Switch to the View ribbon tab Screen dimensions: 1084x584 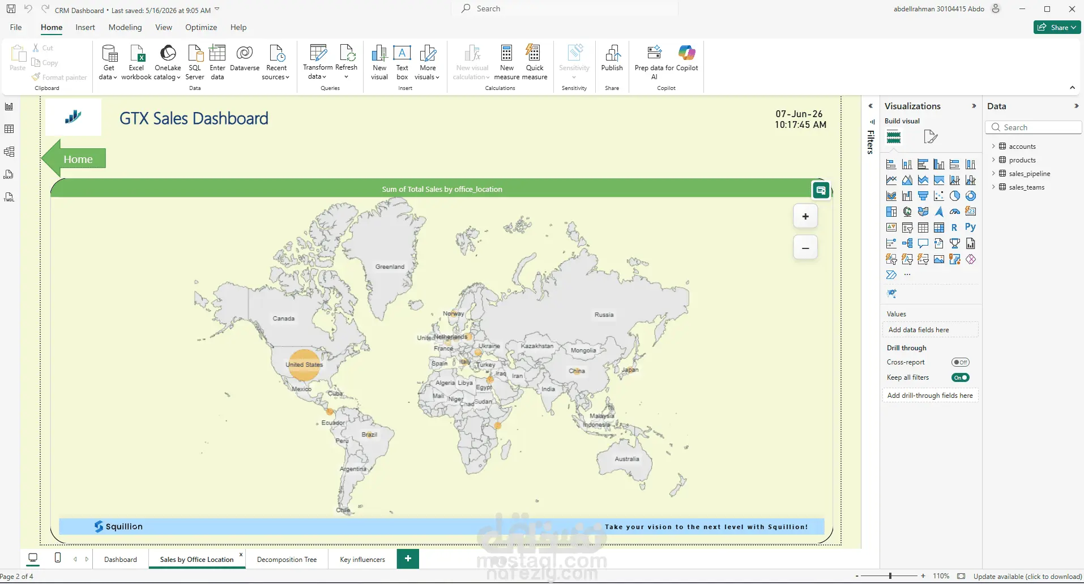point(164,27)
